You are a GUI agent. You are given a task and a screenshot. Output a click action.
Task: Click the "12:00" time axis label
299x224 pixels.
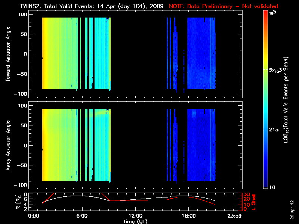135,216
